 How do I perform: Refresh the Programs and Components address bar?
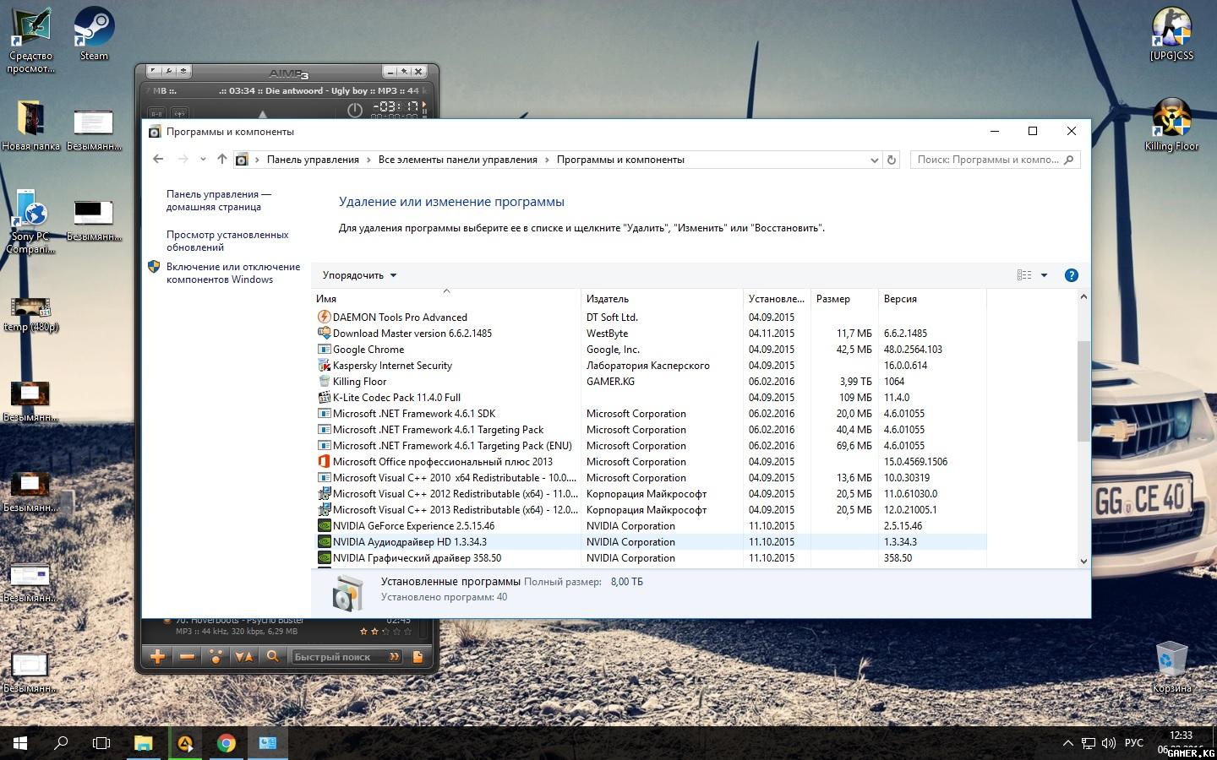point(891,160)
